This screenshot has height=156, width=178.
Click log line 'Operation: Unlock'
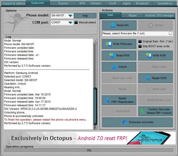point(15,84)
